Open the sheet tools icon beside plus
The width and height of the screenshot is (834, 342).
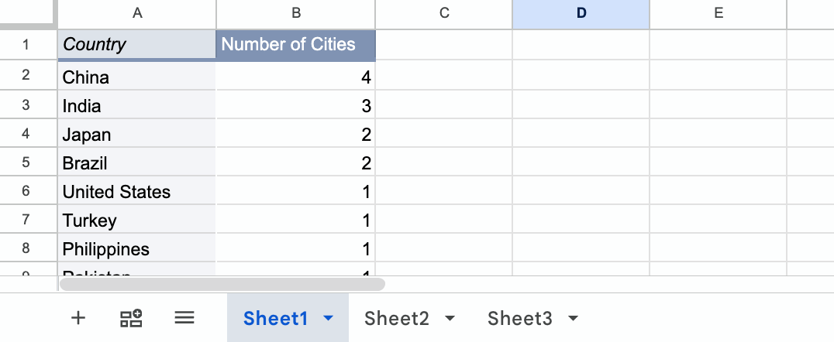click(x=131, y=318)
